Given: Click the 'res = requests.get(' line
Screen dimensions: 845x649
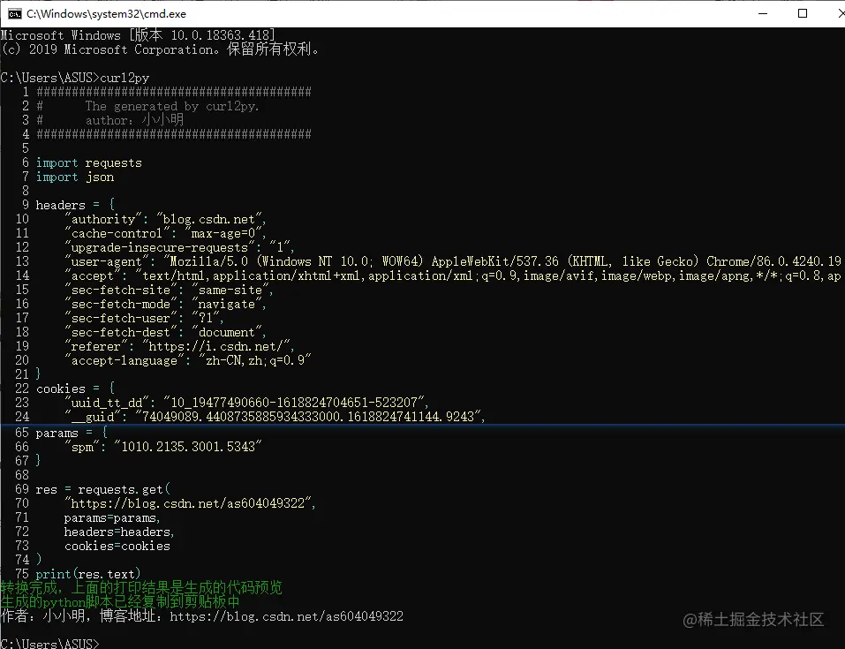Looking at the screenshot, I should click(x=103, y=489).
